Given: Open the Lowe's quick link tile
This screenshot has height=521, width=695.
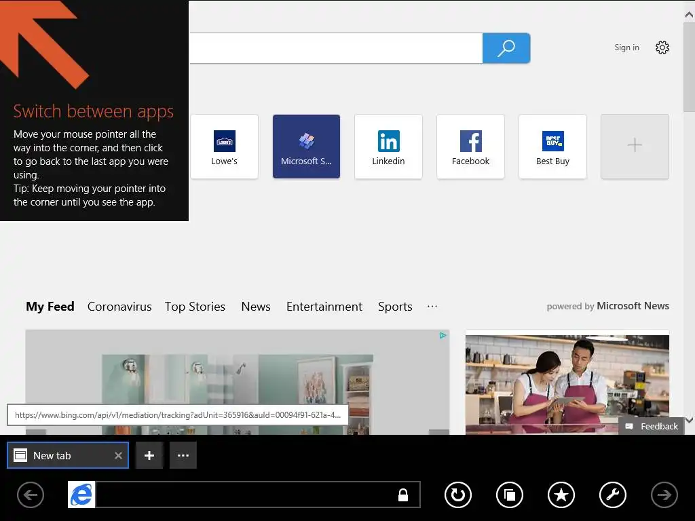Looking at the screenshot, I should click(224, 147).
